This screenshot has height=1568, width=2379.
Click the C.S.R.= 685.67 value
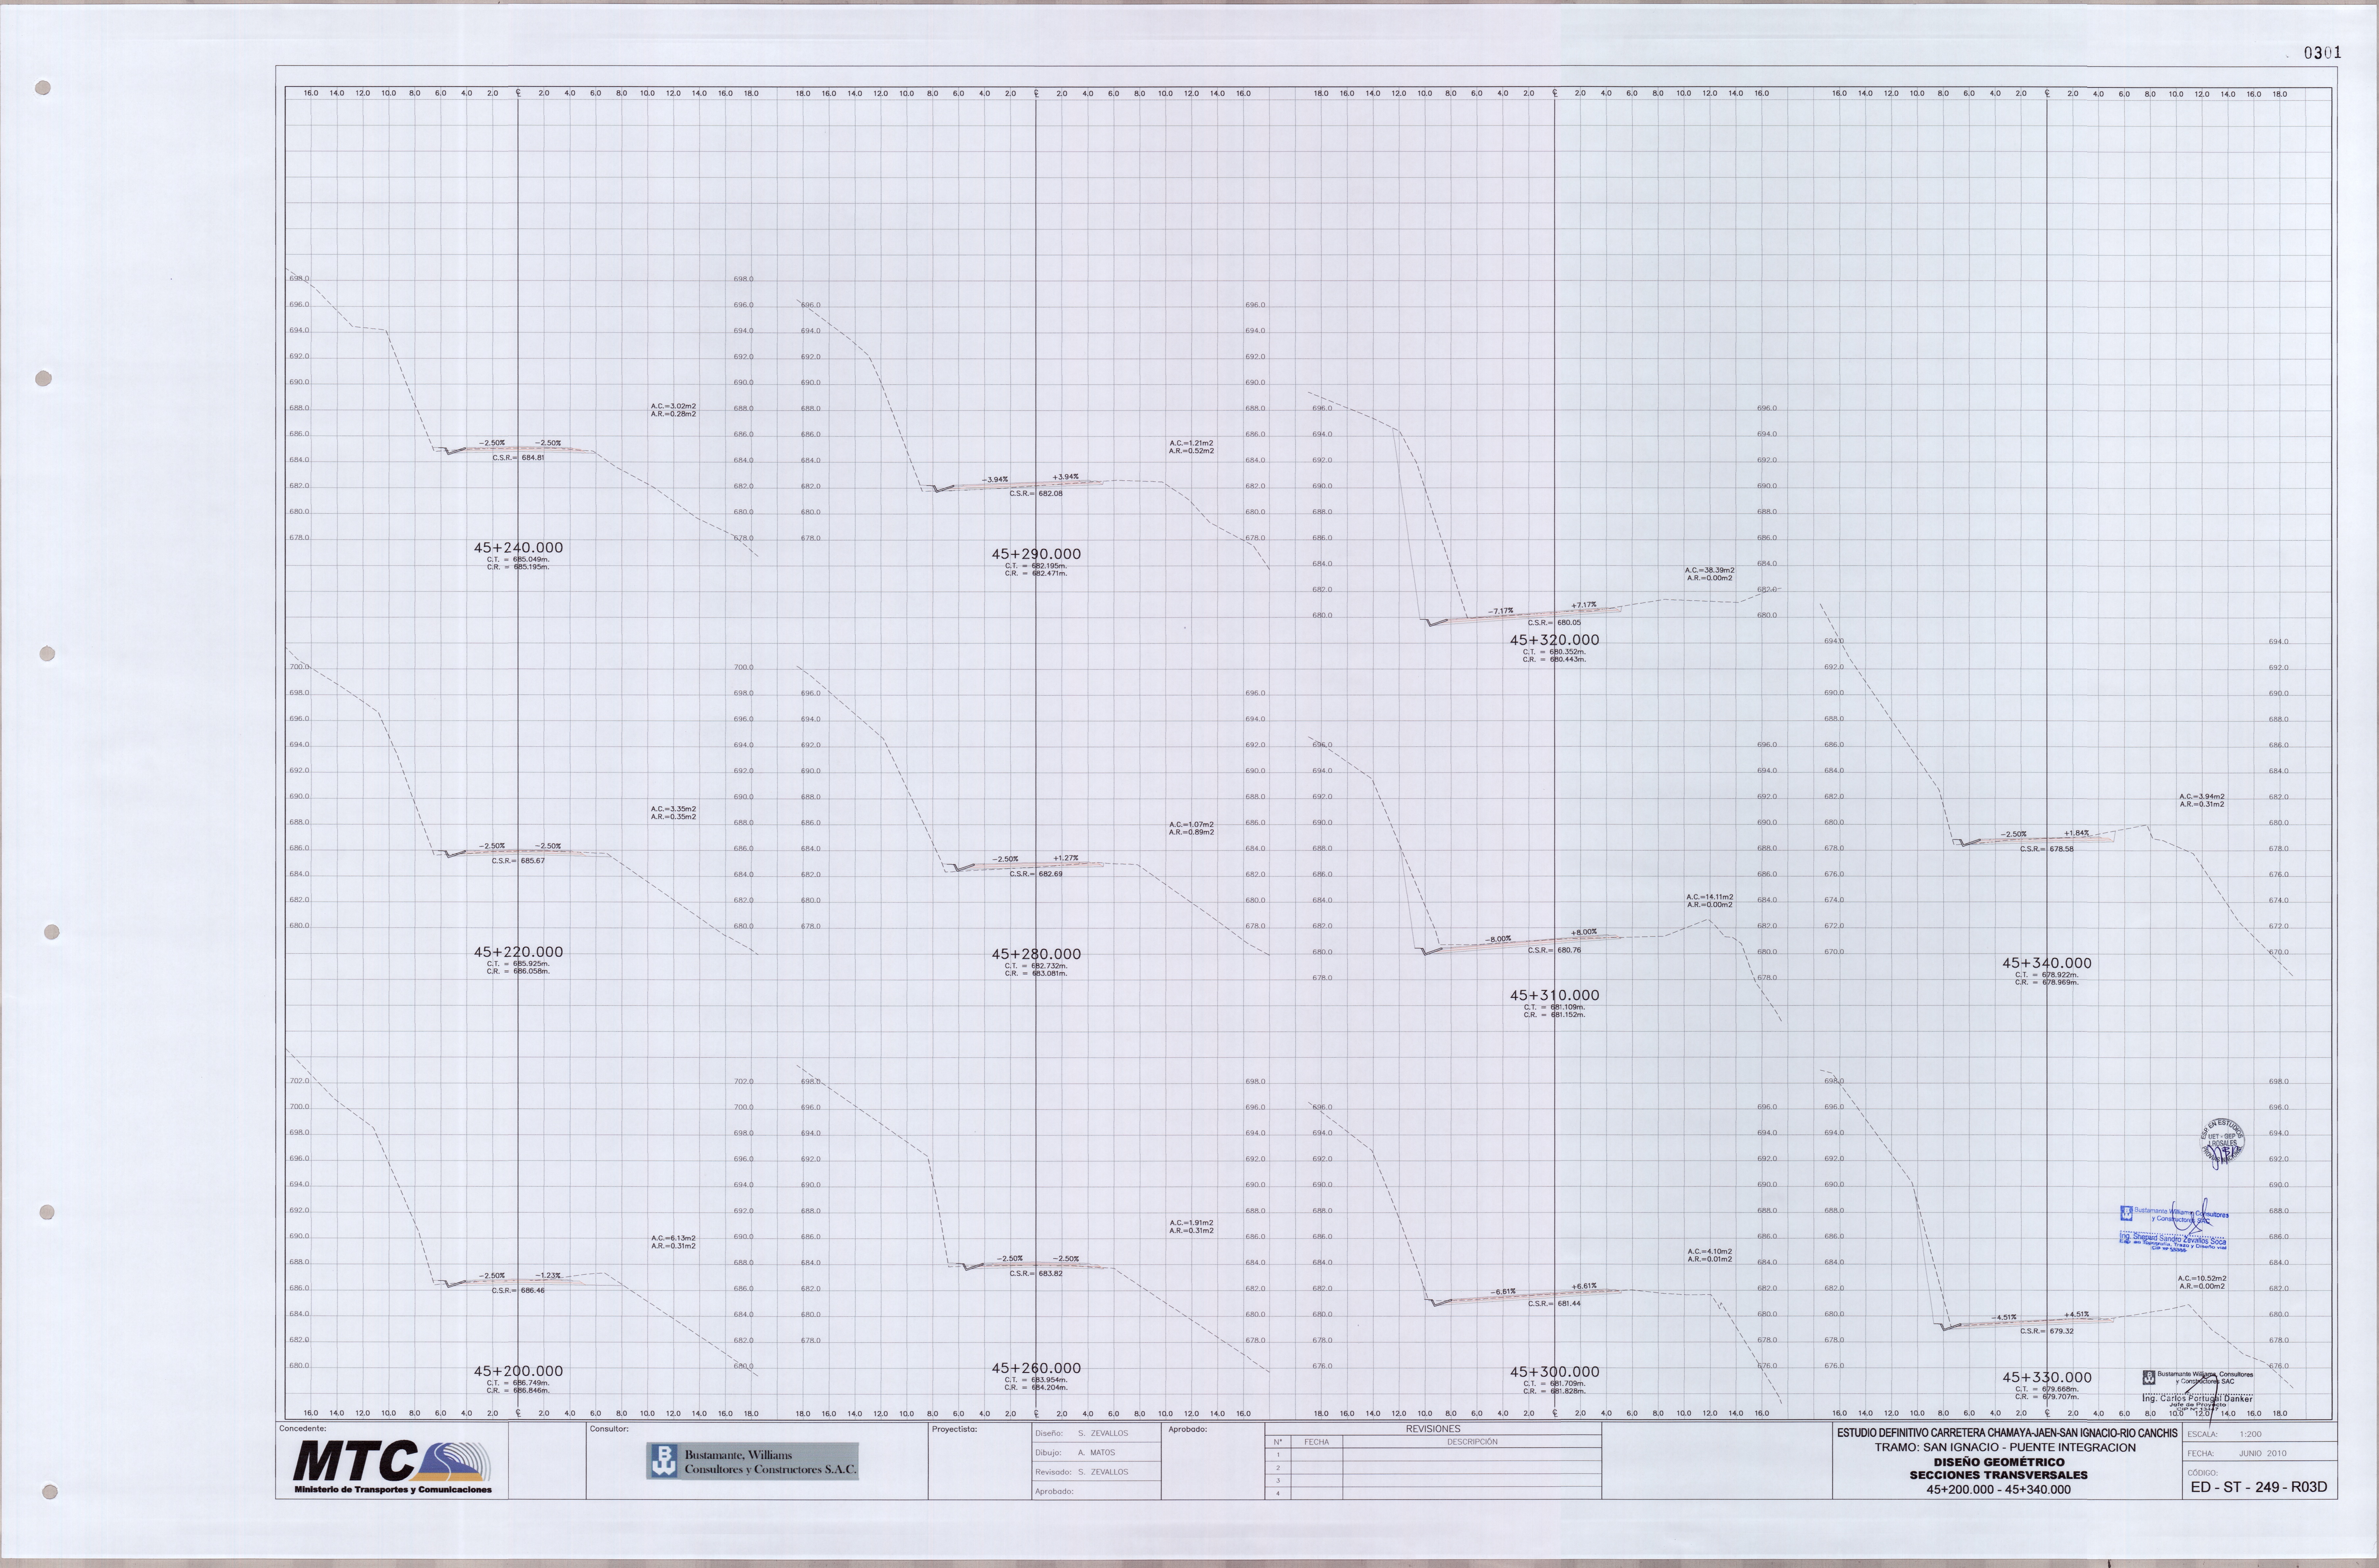point(518,861)
